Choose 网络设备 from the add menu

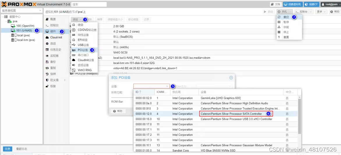[84, 35]
